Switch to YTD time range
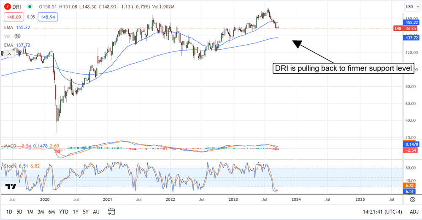 pyautogui.click(x=64, y=212)
